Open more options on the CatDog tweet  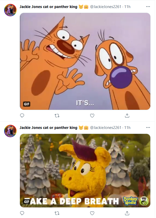[x=148, y=6]
